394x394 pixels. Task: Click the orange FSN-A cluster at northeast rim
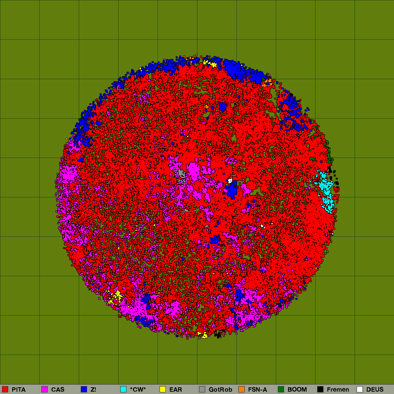(x=268, y=82)
